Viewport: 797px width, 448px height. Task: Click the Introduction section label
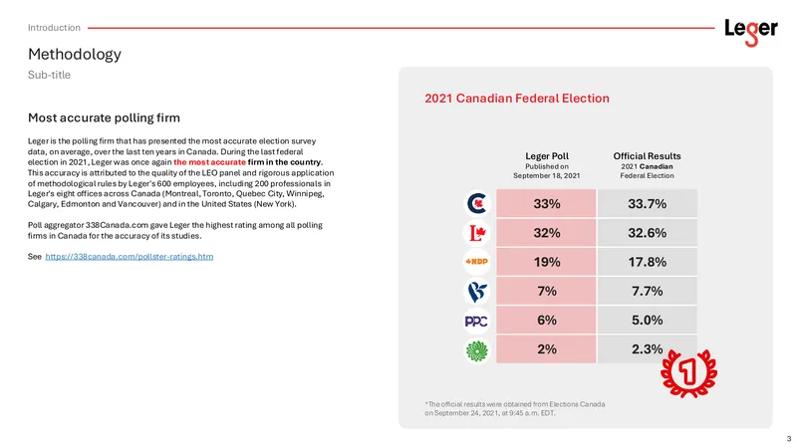[54, 28]
